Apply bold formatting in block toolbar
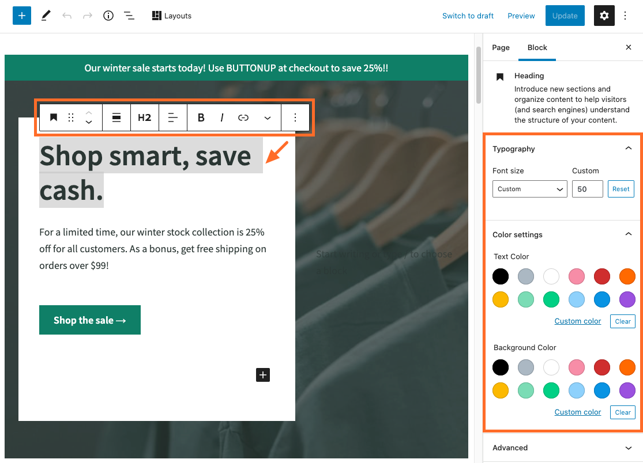The image size is (643, 463). tap(201, 117)
